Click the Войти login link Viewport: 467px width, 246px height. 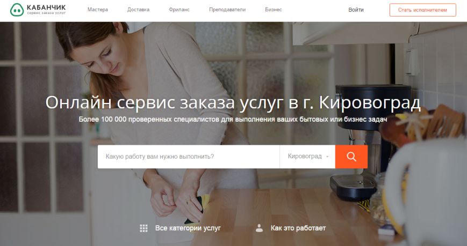[x=356, y=10]
